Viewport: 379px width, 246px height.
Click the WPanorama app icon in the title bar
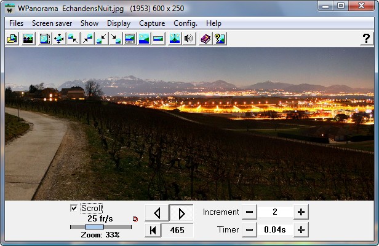pos(10,9)
